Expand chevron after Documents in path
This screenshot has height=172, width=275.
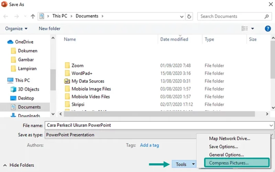[x=102, y=16]
